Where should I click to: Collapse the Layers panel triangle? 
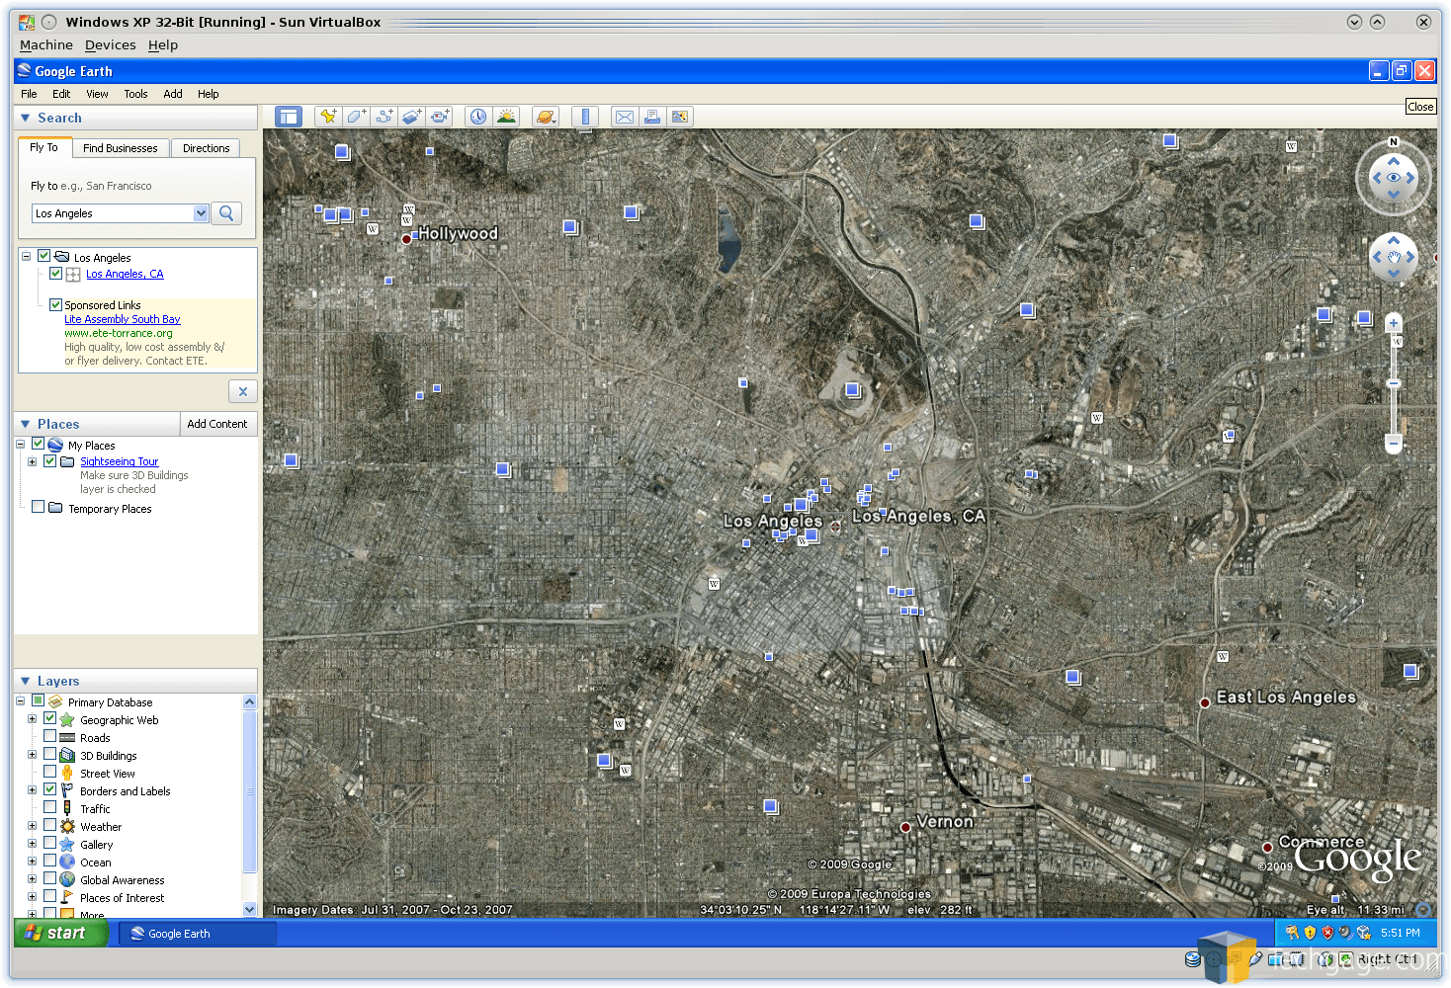click(26, 681)
